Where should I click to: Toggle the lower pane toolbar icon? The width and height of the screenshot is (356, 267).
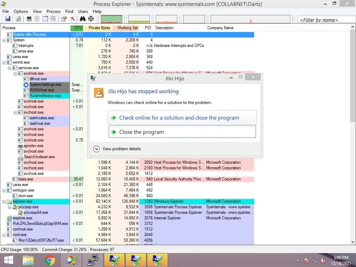[x=45, y=19]
